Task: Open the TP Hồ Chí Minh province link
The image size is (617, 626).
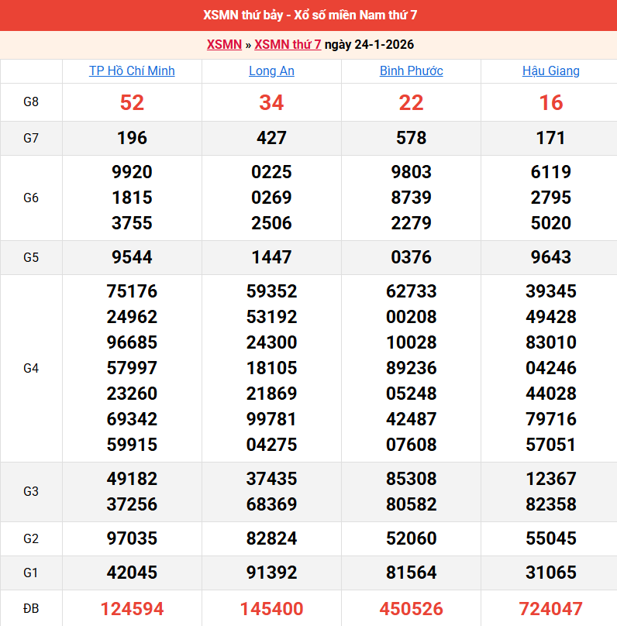Action: (x=132, y=71)
